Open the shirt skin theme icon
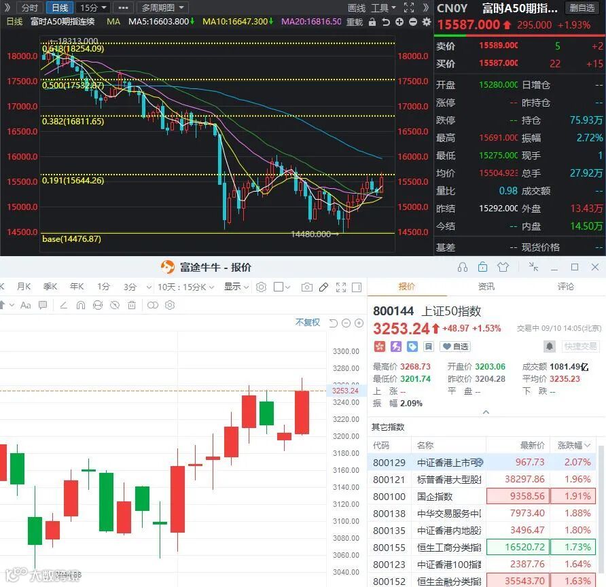606x587 pixels. (503, 267)
